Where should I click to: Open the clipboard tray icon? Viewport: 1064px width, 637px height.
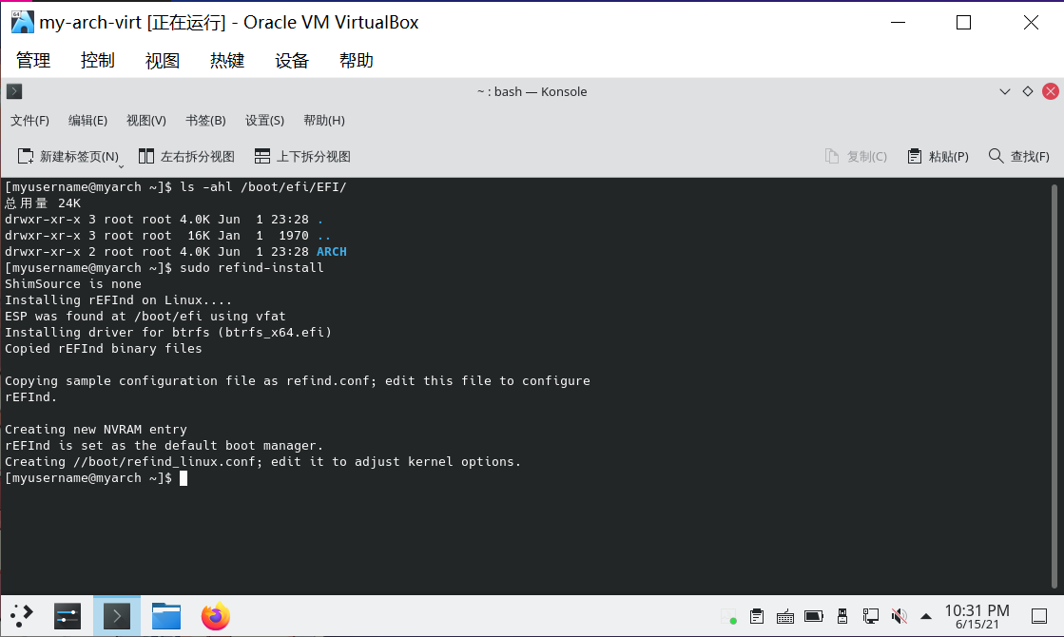pyautogui.click(x=757, y=616)
